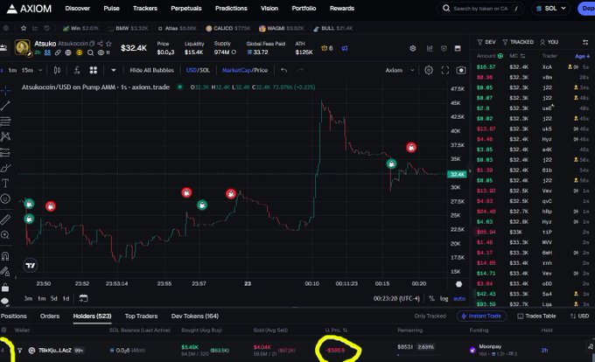The image size is (595, 362).
Task: Favorite Atsuko token with the star
Action: (x=108, y=44)
